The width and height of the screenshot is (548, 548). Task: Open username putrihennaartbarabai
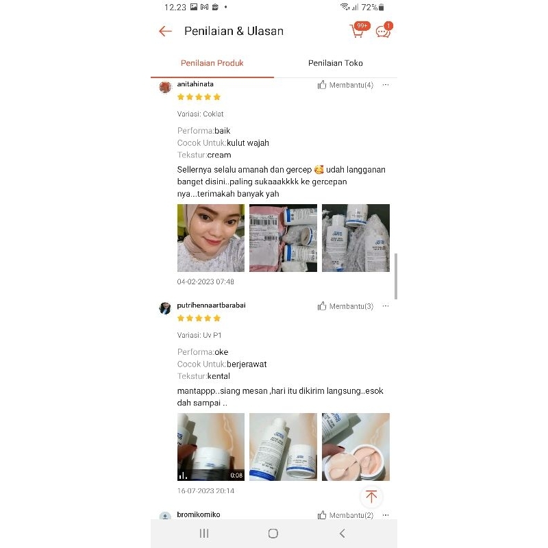pyautogui.click(x=211, y=306)
